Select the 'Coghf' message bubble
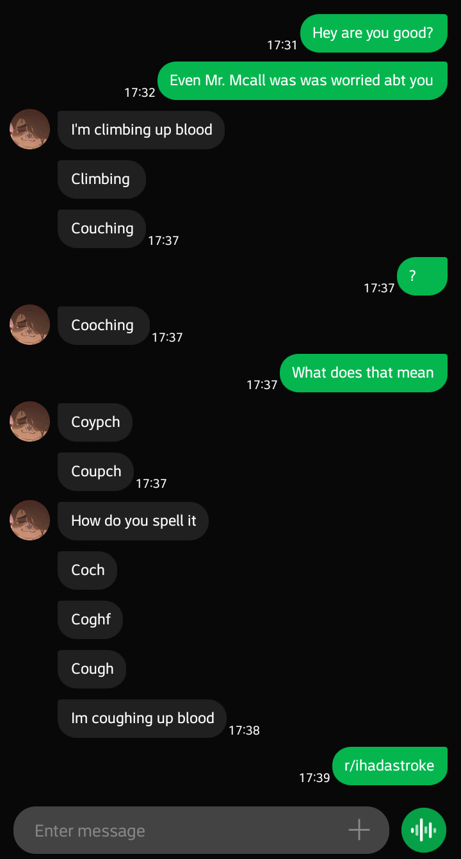Image resolution: width=461 pixels, height=859 pixels. tap(90, 619)
